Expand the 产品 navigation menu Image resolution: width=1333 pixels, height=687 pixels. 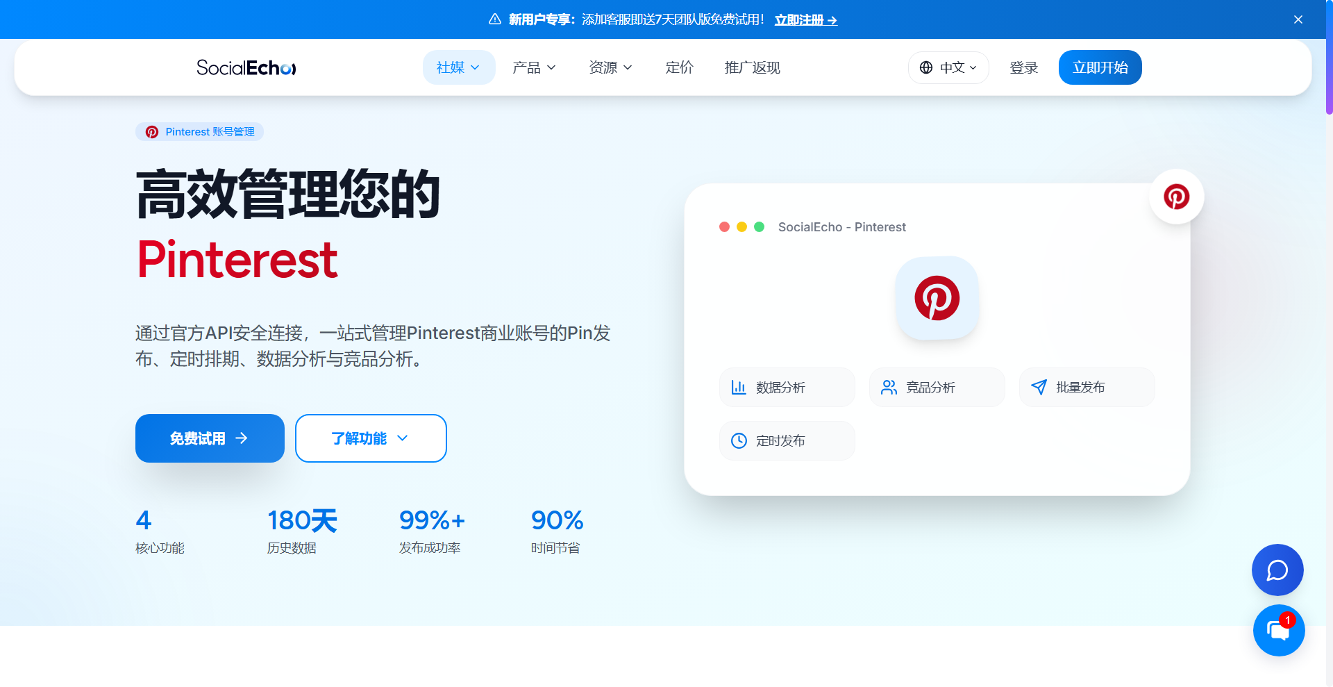(535, 67)
